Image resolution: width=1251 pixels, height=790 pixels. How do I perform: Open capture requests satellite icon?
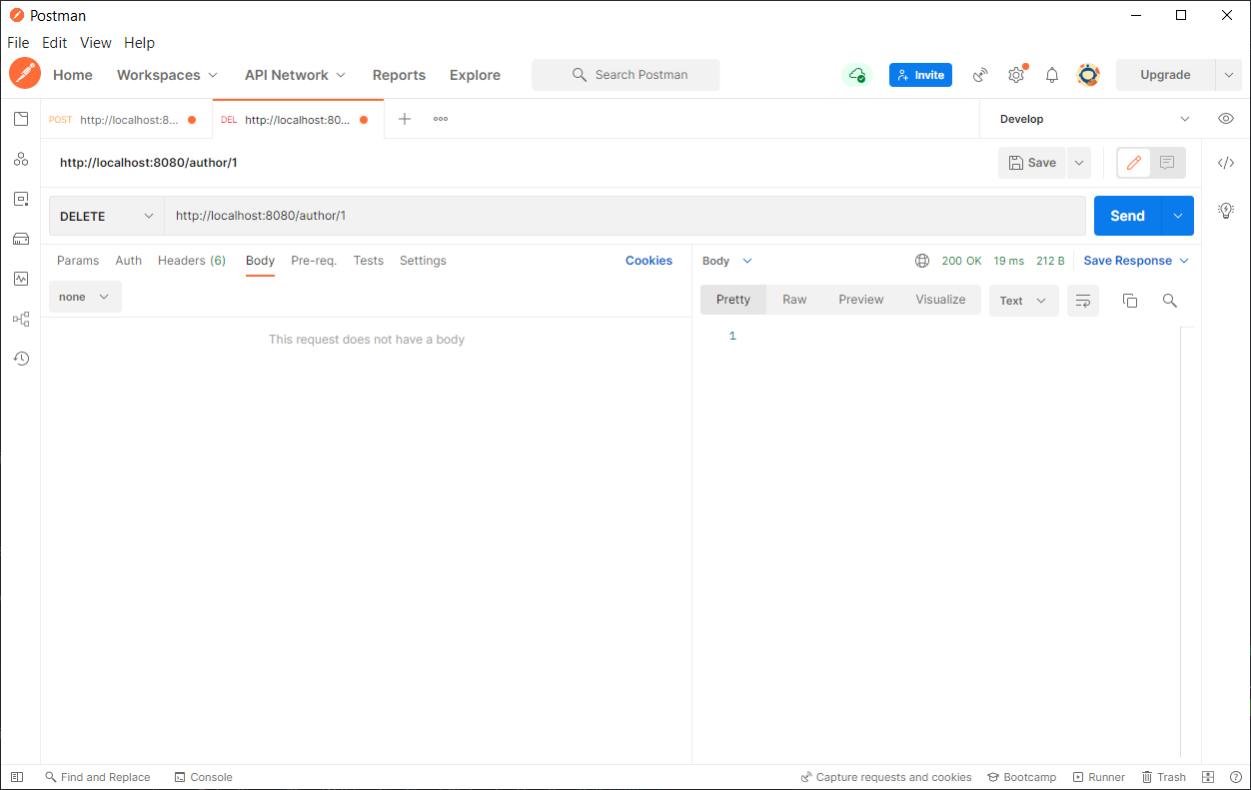[x=980, y=75]
